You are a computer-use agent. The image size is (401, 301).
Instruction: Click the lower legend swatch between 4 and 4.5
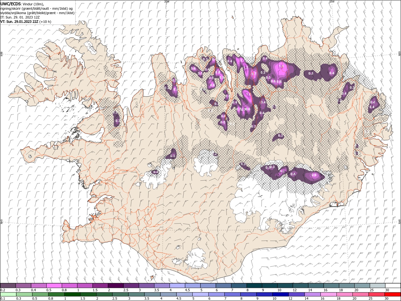168,294
